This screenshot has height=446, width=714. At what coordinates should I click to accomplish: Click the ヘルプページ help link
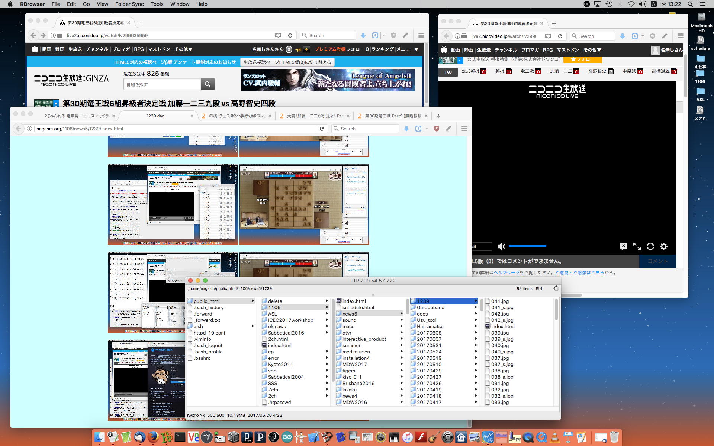coord(506,272)
